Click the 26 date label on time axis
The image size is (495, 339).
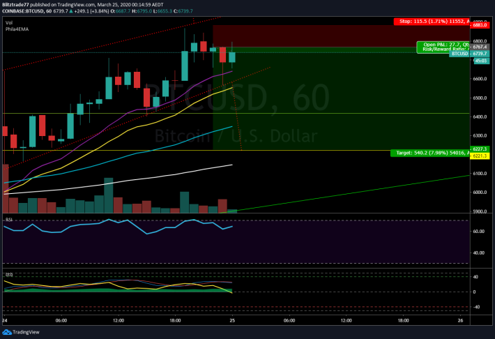click(x=461, y=320)
